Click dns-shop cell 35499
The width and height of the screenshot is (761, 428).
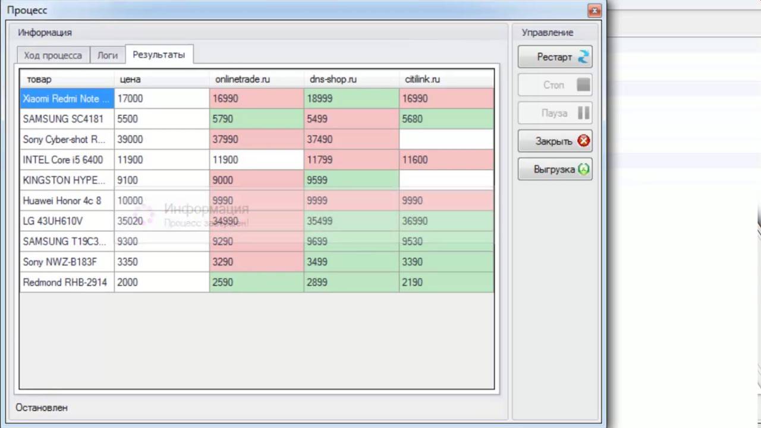pyautogui.click(x=351, y=221)
